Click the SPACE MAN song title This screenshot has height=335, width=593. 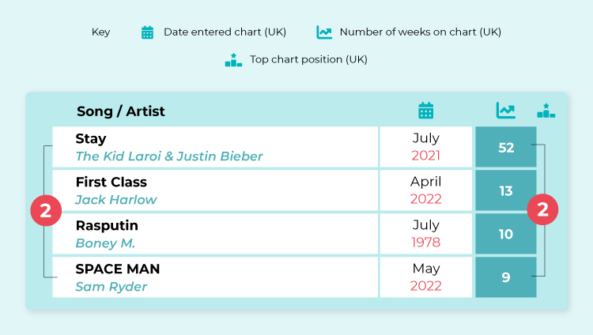pyautogui.click(x=118, y=269)
